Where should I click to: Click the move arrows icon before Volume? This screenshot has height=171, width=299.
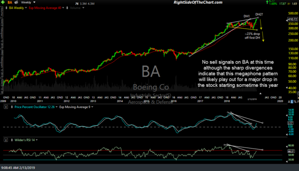click(x=67, y=8)
